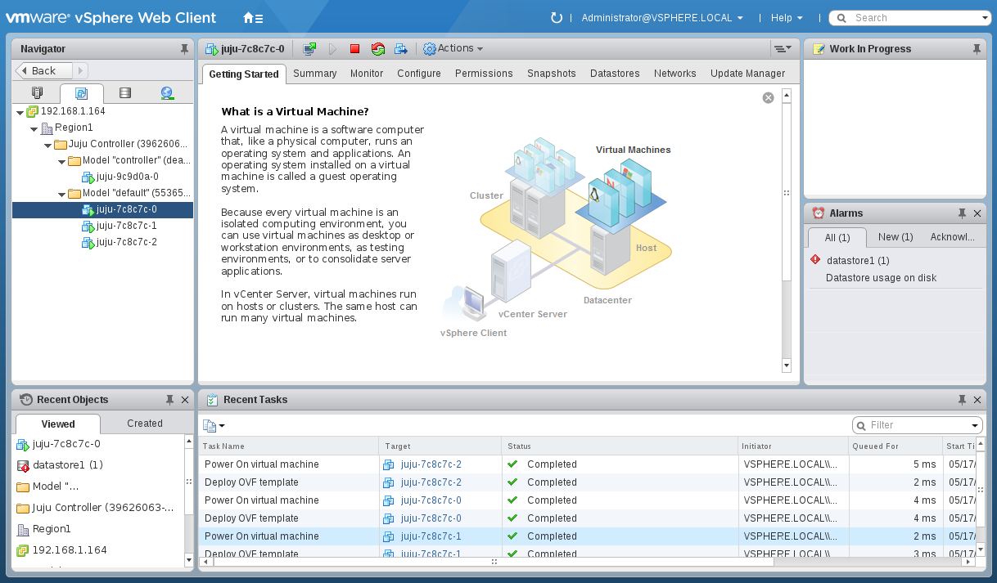
Task: Open the vSphere home menu icon
Action: pyautogui.click(x=253, y=18)
